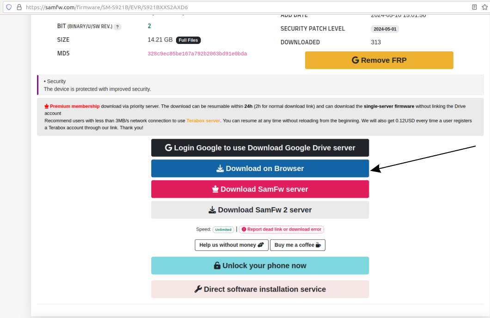The height and width of the screenshot is (318, 490).
Task: Click the shield tracking protection icon
Action: [x=9, y=7]
